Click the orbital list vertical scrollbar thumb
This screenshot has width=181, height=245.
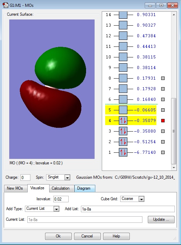coord(174,131)
